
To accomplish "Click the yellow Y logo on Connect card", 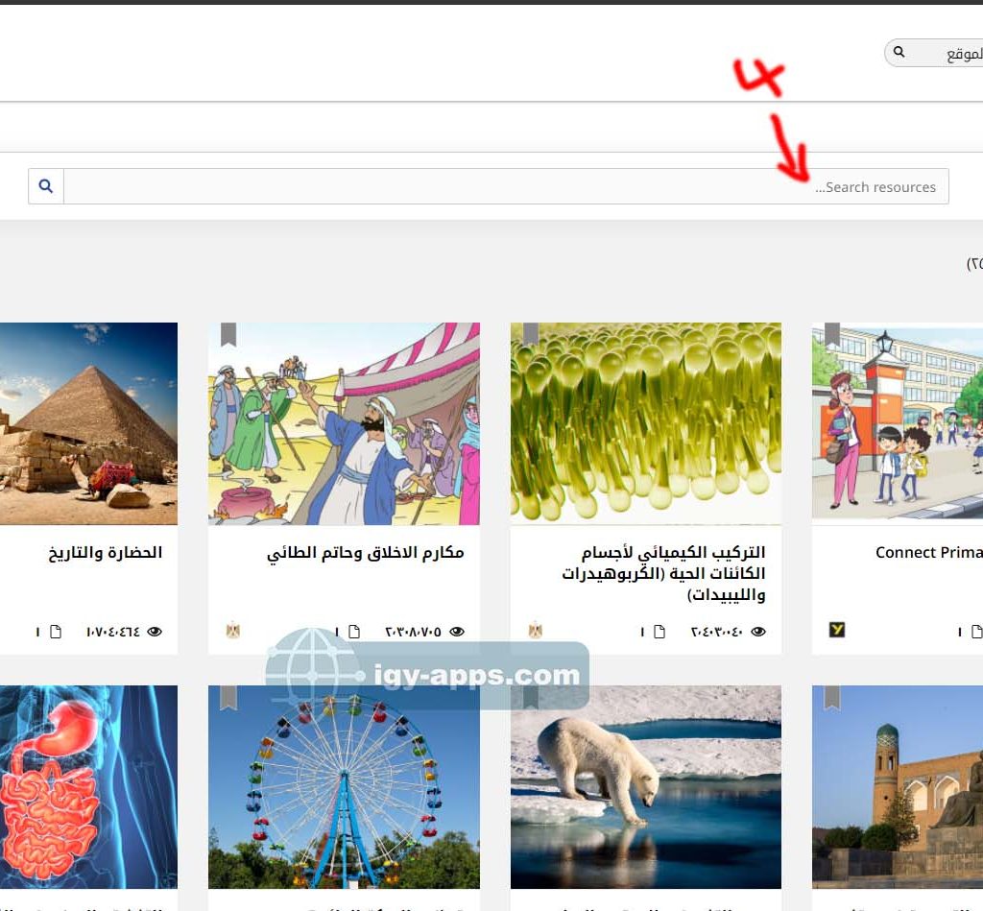I will coord(837,631).
